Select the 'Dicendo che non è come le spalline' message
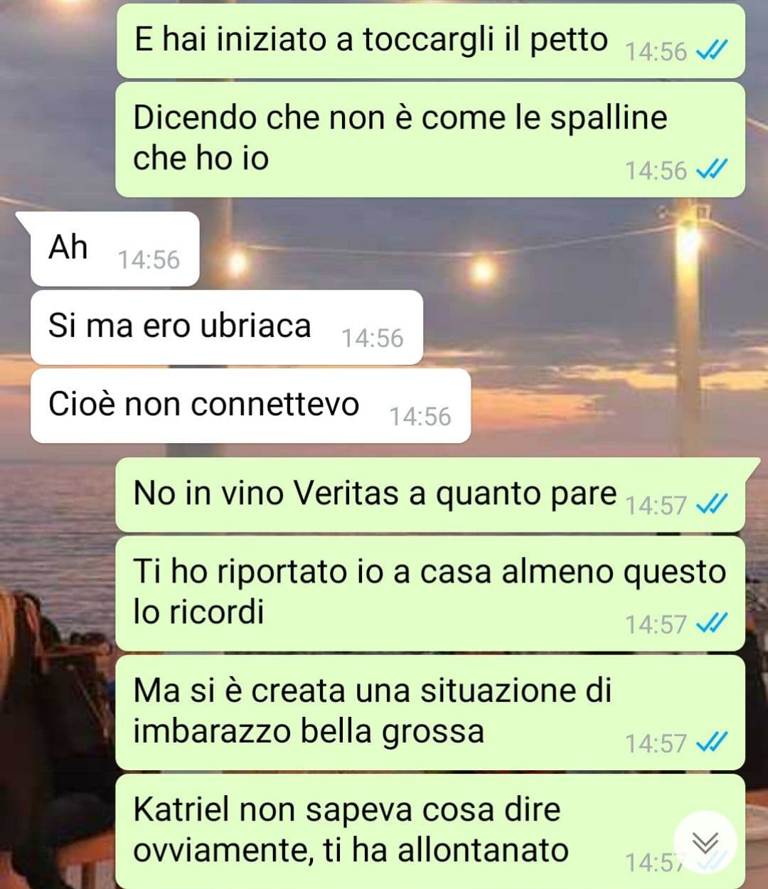768x889 pixels. point(430,139)
